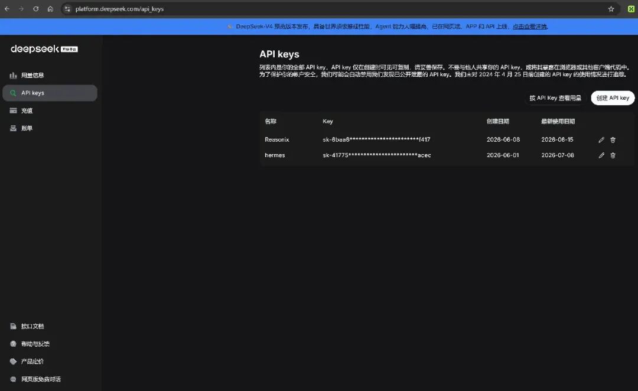This screenshot has width=638, height=391.
Task: Click last used date 2026-07-08
Action: coord(558,155)
